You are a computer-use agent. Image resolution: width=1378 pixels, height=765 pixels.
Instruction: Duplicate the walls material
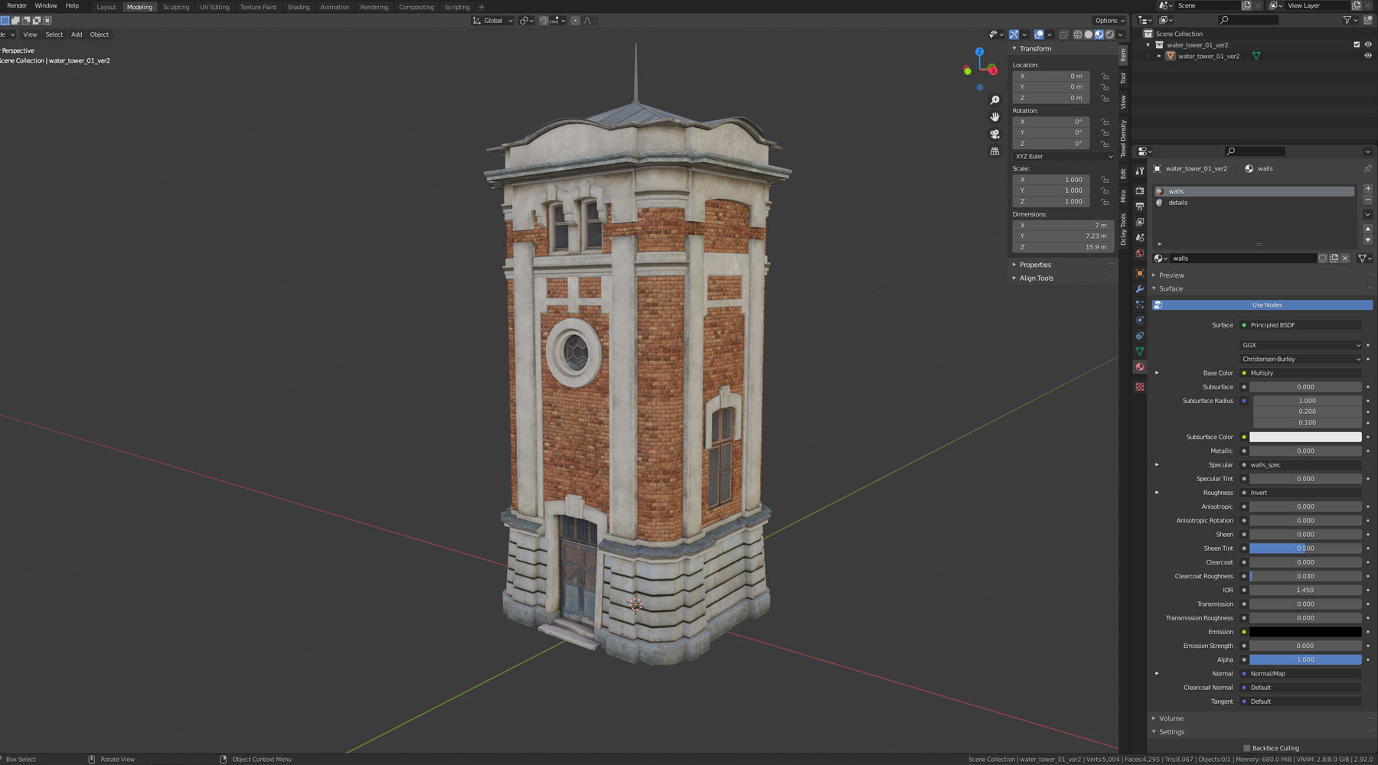pyautogui.click(x=1334, y=259)
